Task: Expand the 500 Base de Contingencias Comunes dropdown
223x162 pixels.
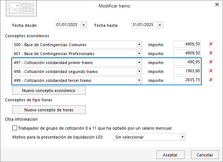Action: [x=139, y=45]
